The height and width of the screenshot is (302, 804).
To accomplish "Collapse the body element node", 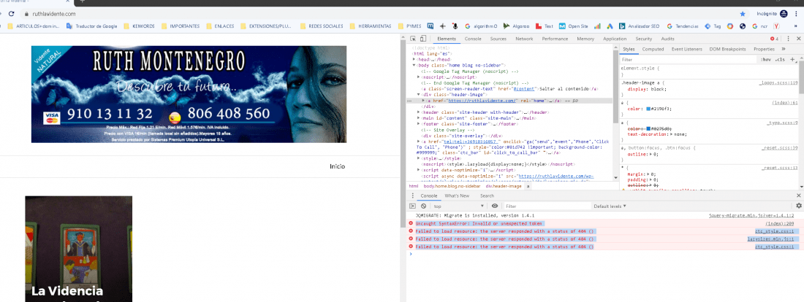I will 414,66.
